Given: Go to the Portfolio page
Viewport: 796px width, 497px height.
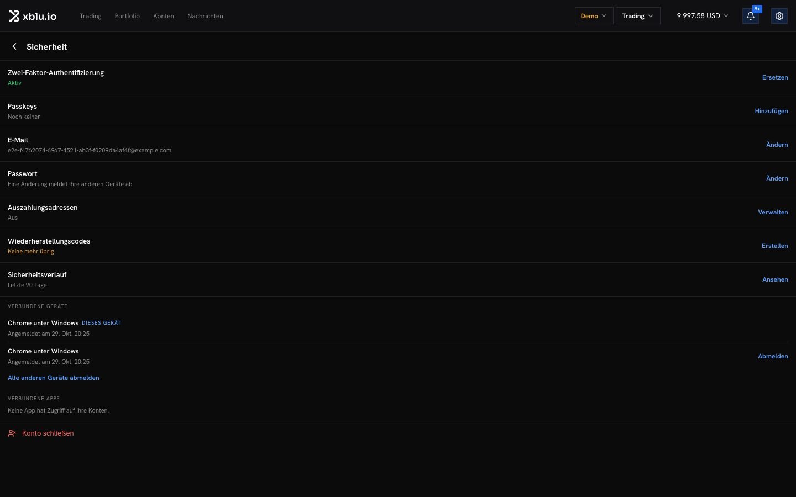Looking at the screenshot, I should [x=127, y=16].
